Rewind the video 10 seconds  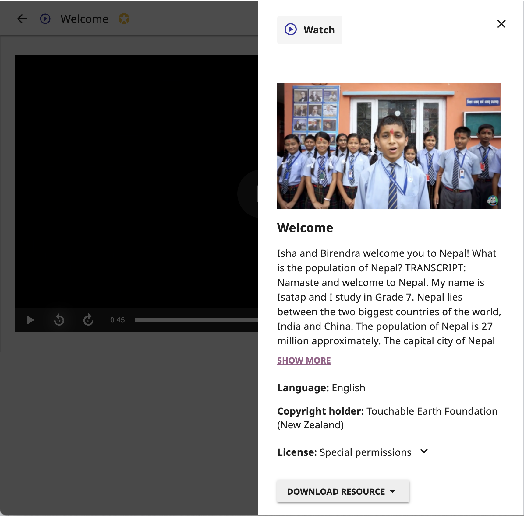coord(59,320)
